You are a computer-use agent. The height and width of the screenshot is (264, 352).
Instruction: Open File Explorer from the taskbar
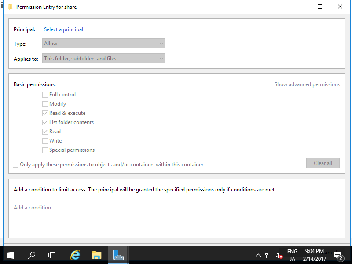click(x=96, y=255)
